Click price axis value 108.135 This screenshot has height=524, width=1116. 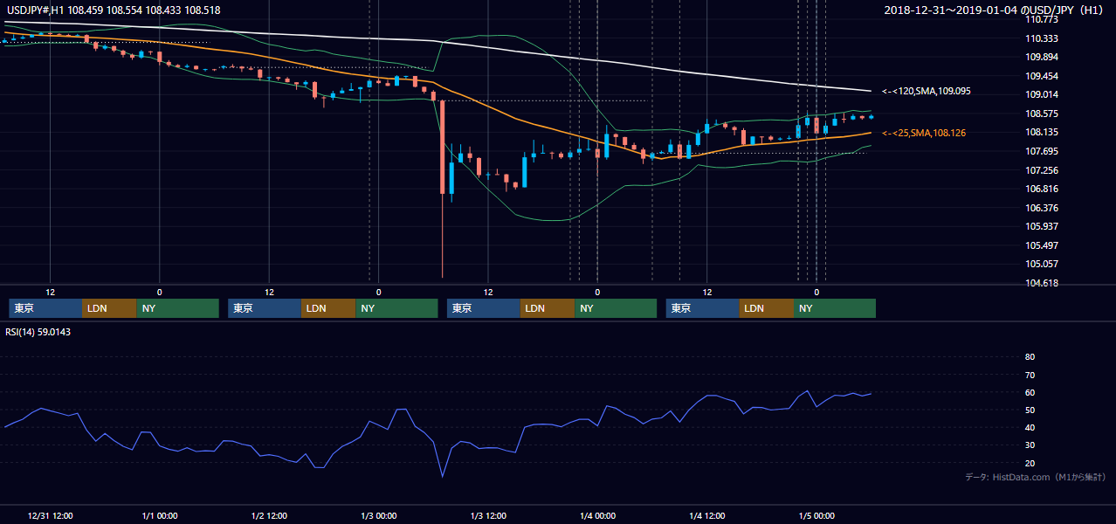[x=1042, y=133]
